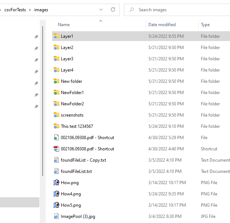Click the navigation pane vertical scrollbar
This screenshot has width=230, height=223.
43,101
